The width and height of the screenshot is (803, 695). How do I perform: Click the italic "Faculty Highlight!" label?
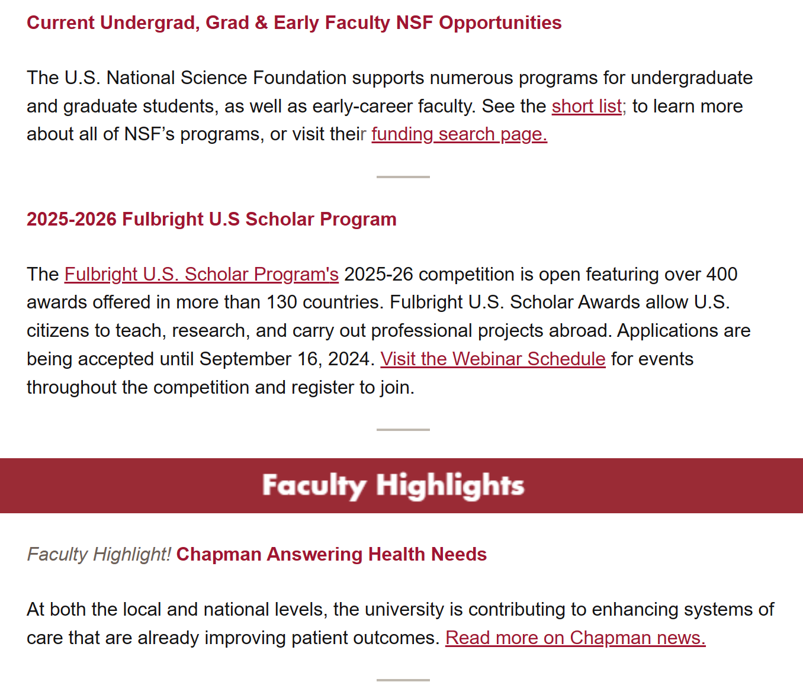pos(99,555)
